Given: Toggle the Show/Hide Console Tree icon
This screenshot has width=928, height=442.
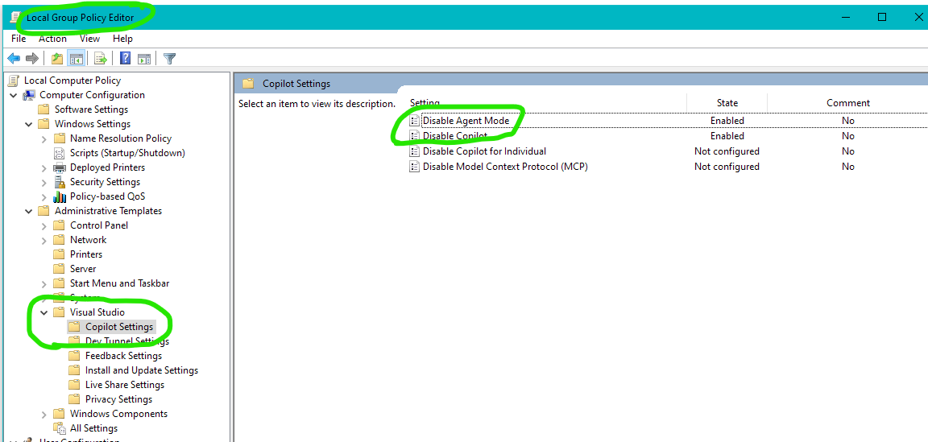Looking at the screenshot, I should (75, 58).
